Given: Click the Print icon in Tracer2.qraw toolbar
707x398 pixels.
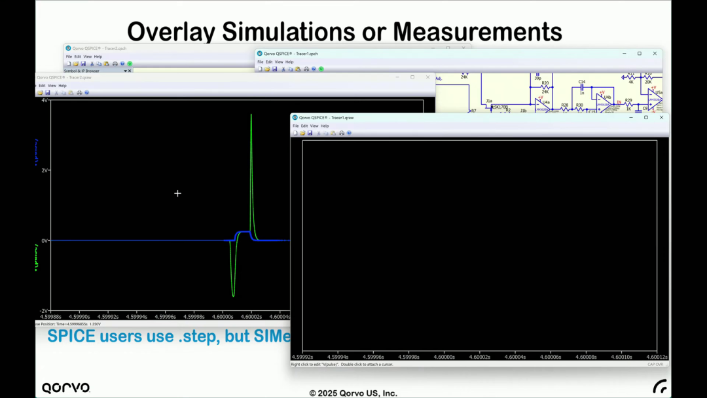Looking at the screenshot, I should coord(79,93).
